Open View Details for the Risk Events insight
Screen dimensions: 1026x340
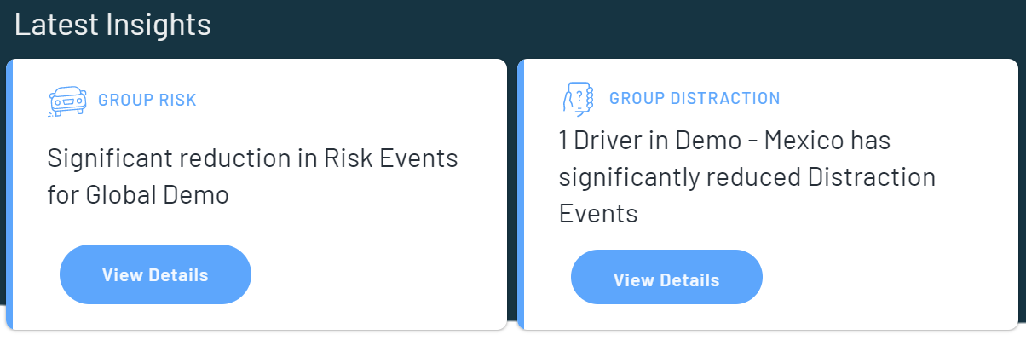pos(155,274)
